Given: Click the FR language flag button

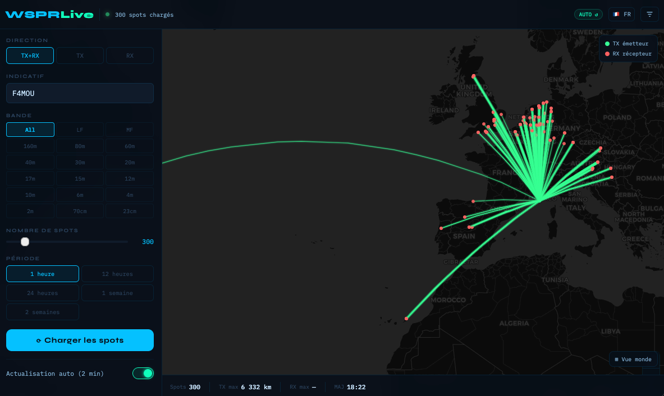Looking at the screenshot, I should click(621, 14).
